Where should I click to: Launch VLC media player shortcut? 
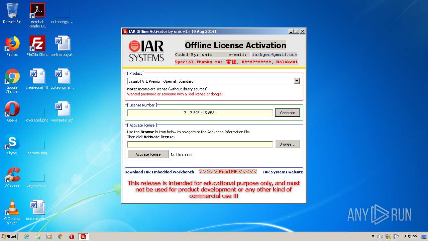(12, 212)
